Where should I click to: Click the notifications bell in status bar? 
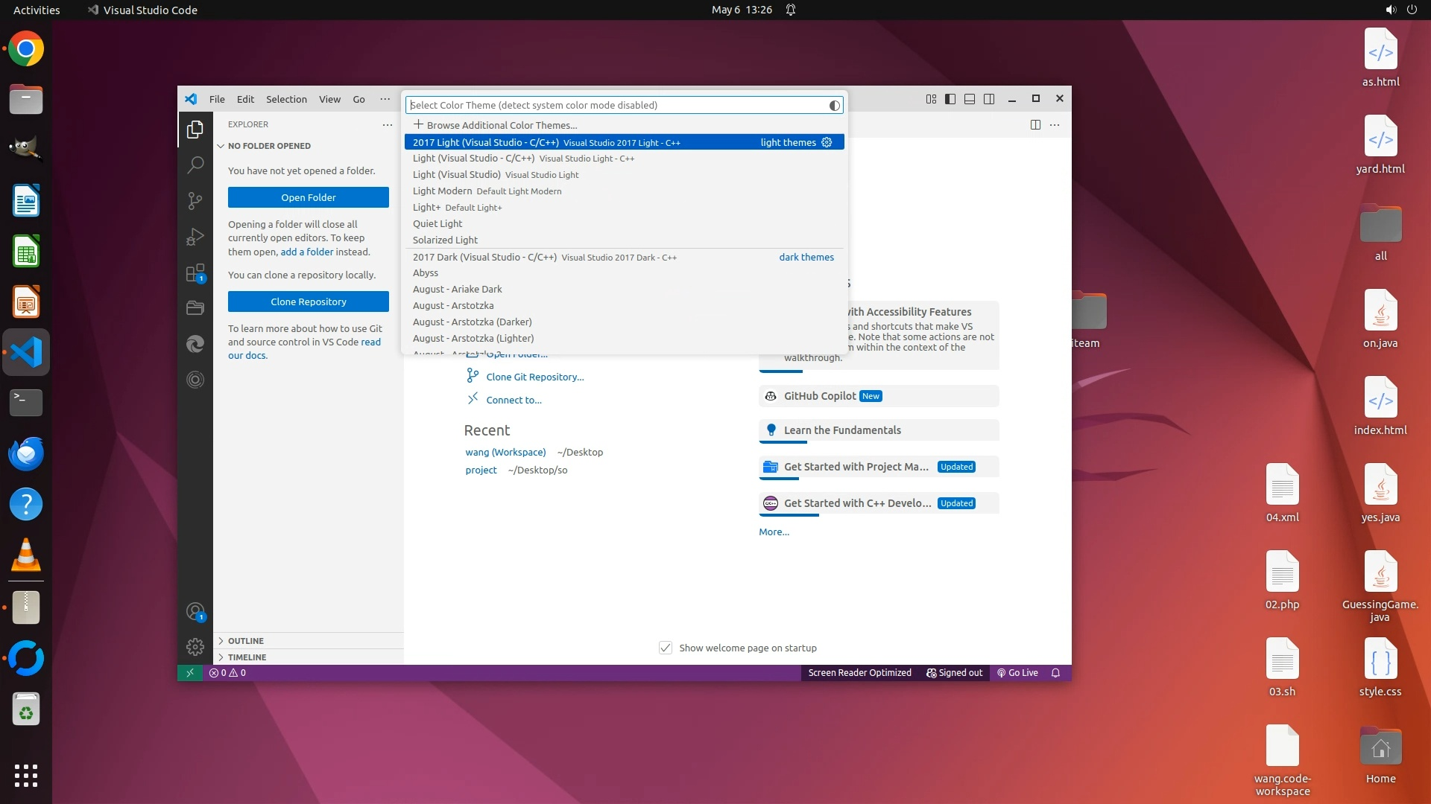(1055, 673)
